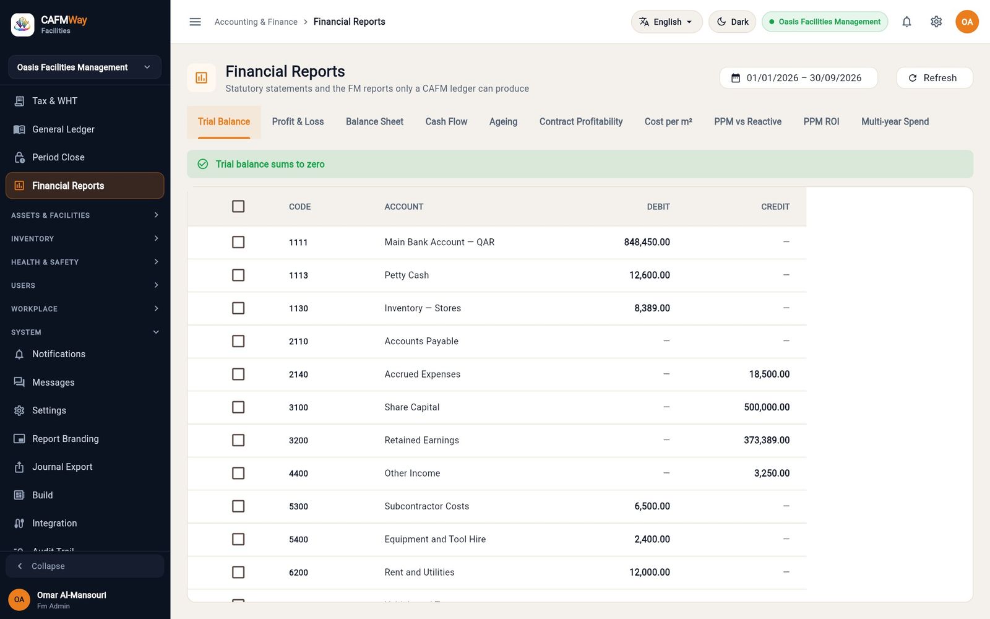Image resolution: width=990 pixels, height=619 pixels.
Task: Check the Petty Cash row checkbox
Action: 238,275
